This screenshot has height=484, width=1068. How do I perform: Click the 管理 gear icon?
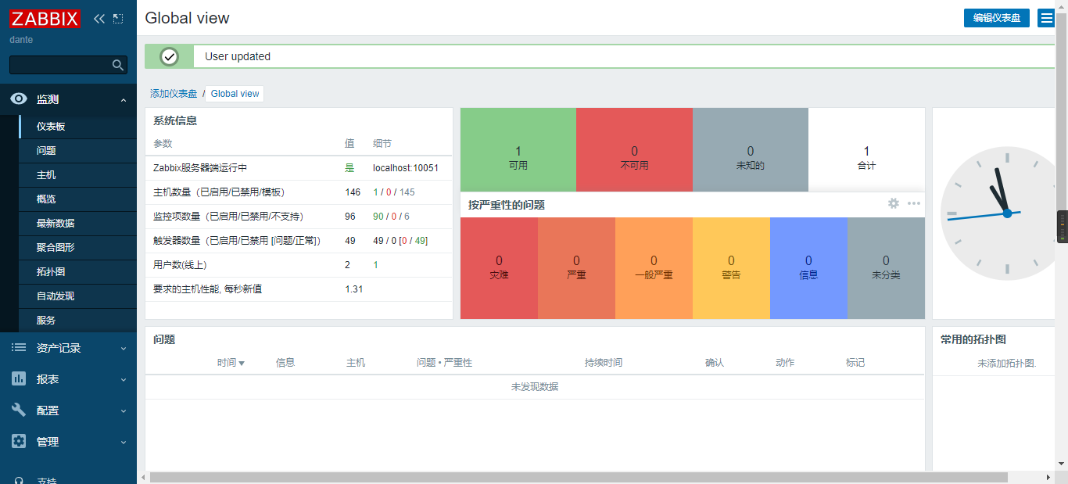[x=19, y=441]
